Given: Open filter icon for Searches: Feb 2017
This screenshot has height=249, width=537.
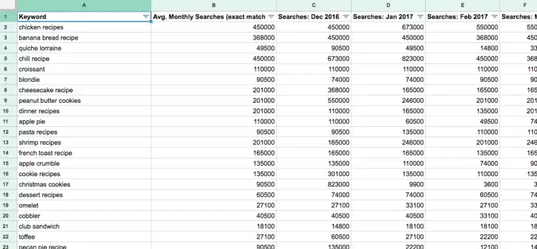Looking at the screenshot, I should tap(494, 17).
